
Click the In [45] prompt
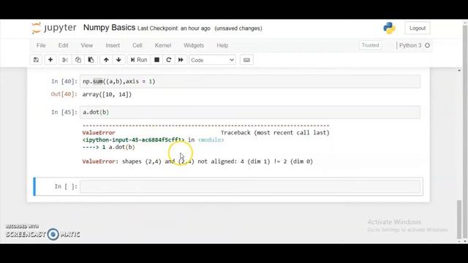64,112
